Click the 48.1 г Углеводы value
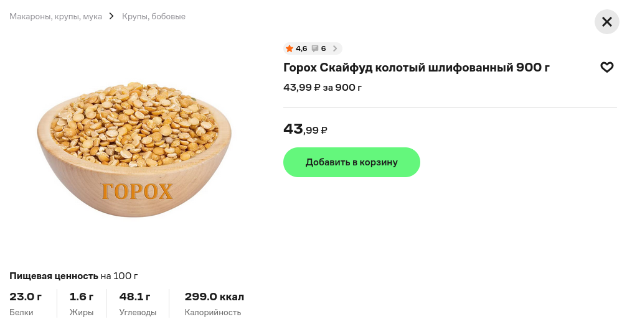 135,297
